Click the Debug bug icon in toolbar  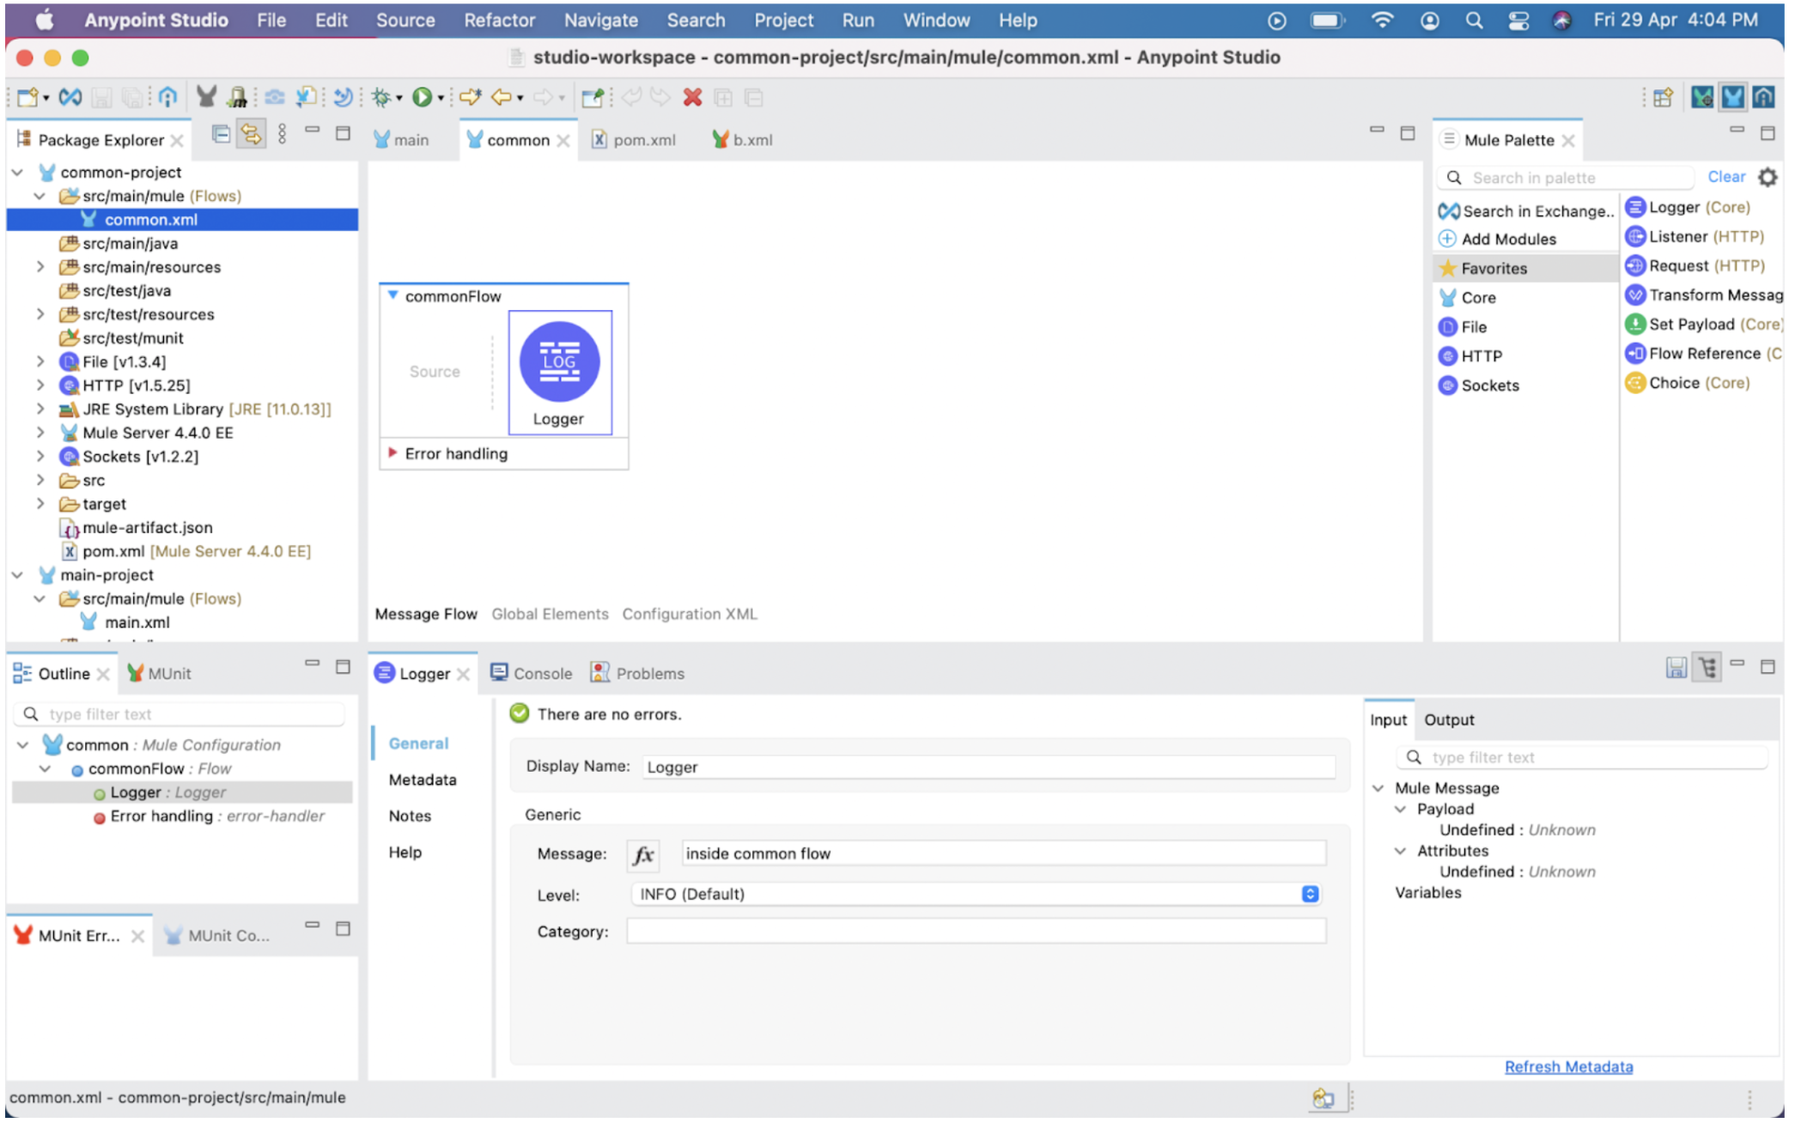[x=381, y=98]
